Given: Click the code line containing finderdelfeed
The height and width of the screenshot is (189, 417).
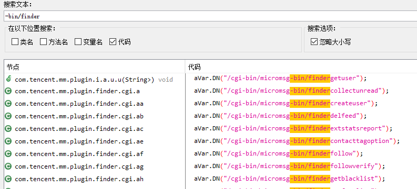Looking at the screenshot, I should (x=281, y=116).
